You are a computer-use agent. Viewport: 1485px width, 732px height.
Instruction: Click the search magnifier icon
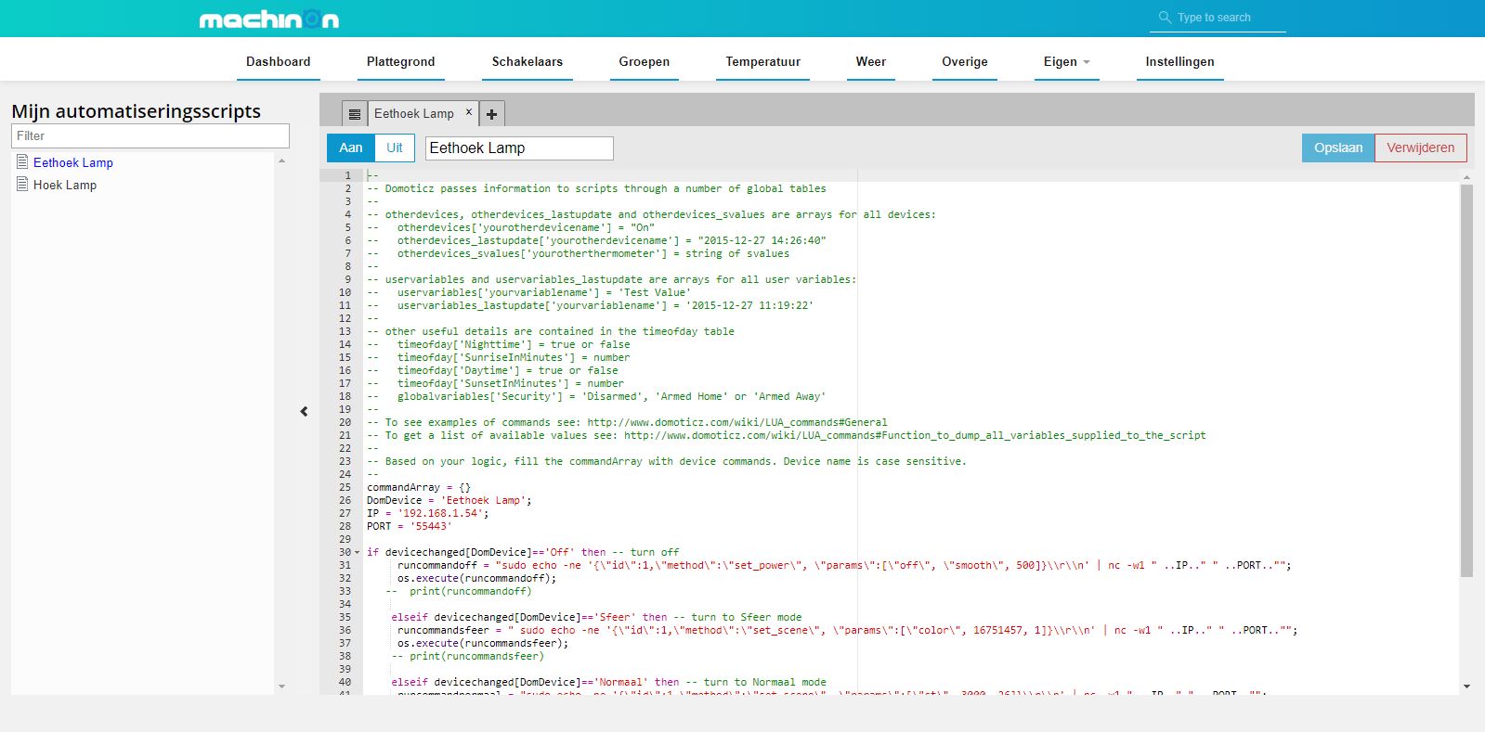1165,17
